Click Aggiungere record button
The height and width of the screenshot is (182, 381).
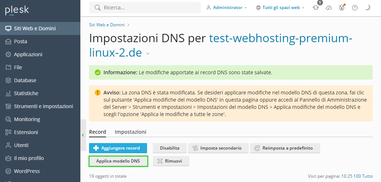[118, 148]
